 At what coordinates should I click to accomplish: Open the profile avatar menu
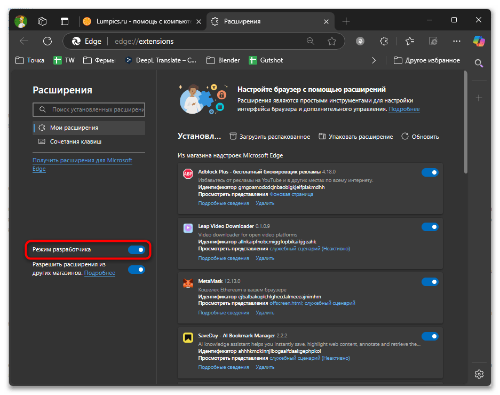21,21
